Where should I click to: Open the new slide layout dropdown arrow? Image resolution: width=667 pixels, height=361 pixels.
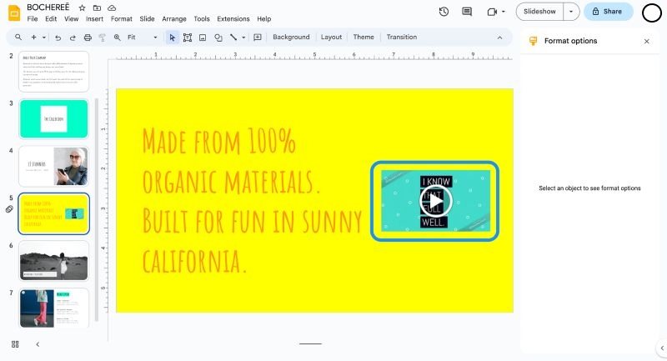(44, 38)
